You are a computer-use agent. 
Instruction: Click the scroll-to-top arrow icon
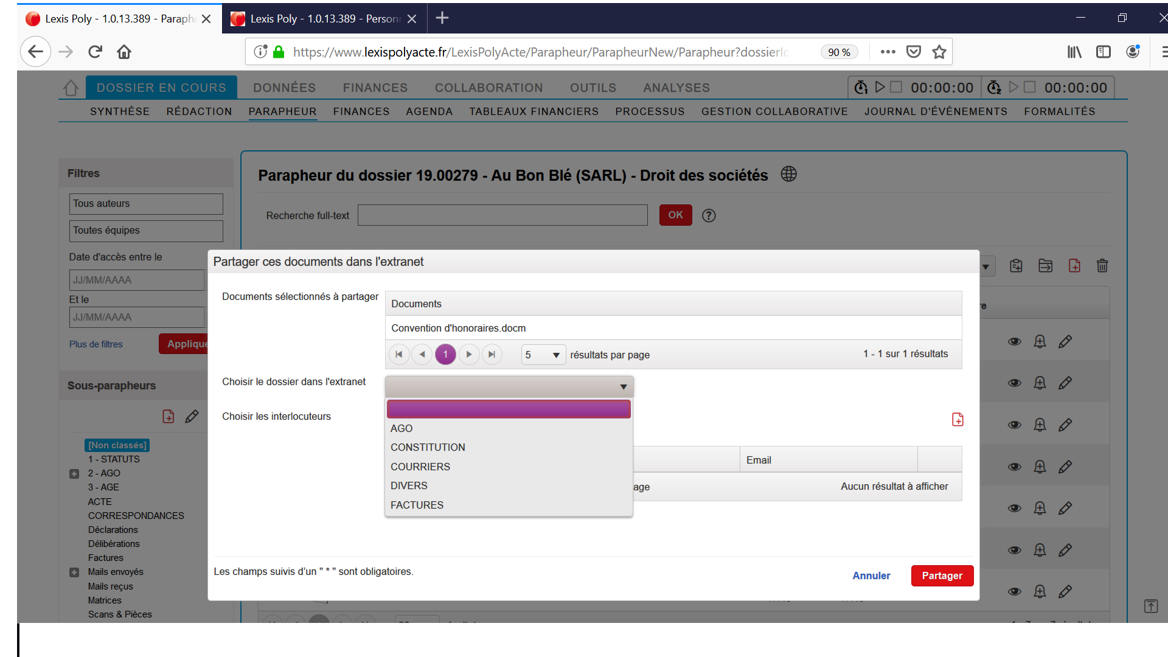point(1151,606)
